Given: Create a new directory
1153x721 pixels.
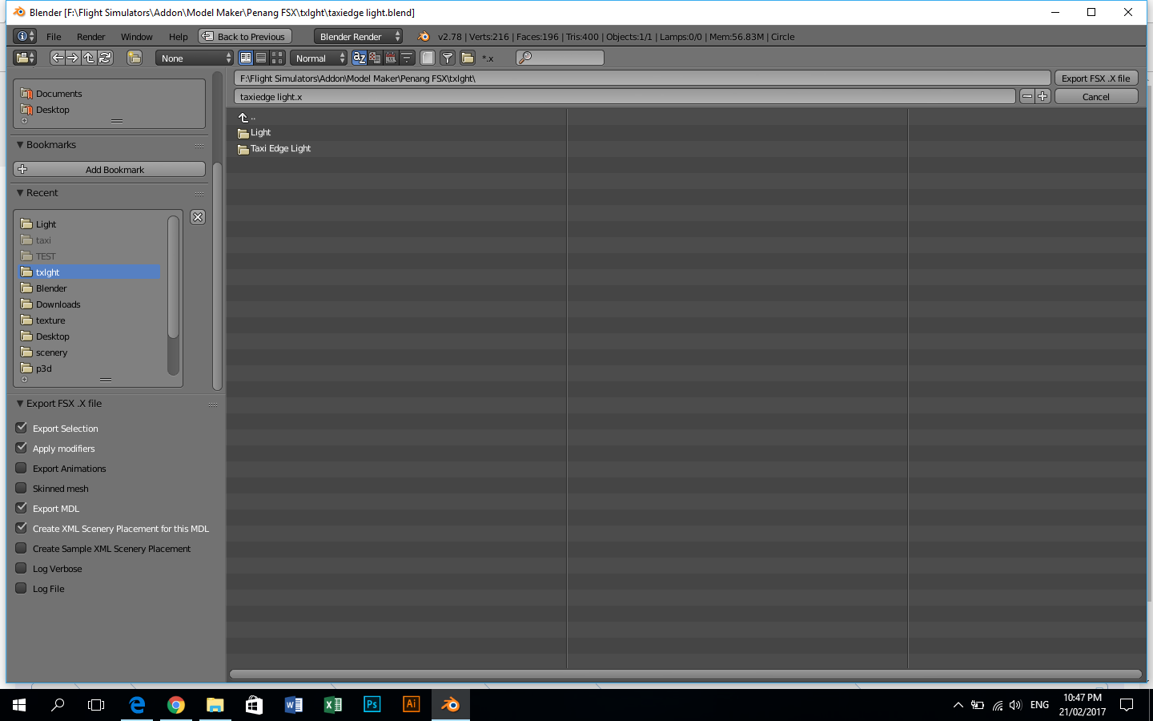Looking at the screenshot, I should coord(135,57).
